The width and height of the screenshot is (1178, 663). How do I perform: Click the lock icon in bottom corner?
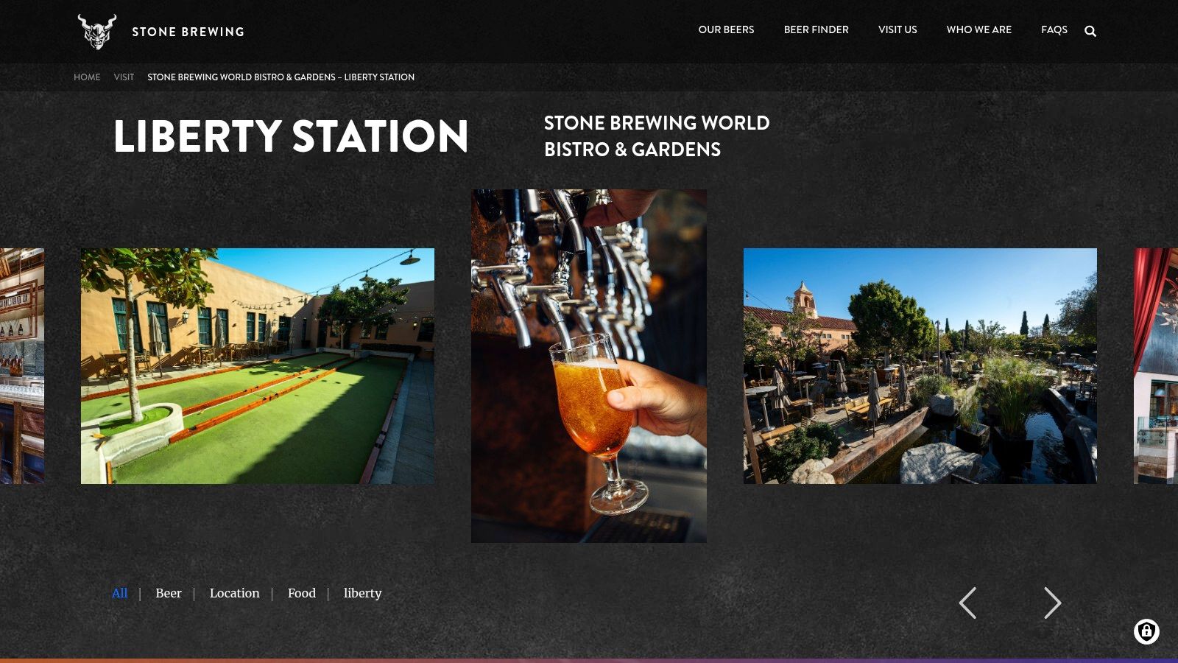point(1146,631)
